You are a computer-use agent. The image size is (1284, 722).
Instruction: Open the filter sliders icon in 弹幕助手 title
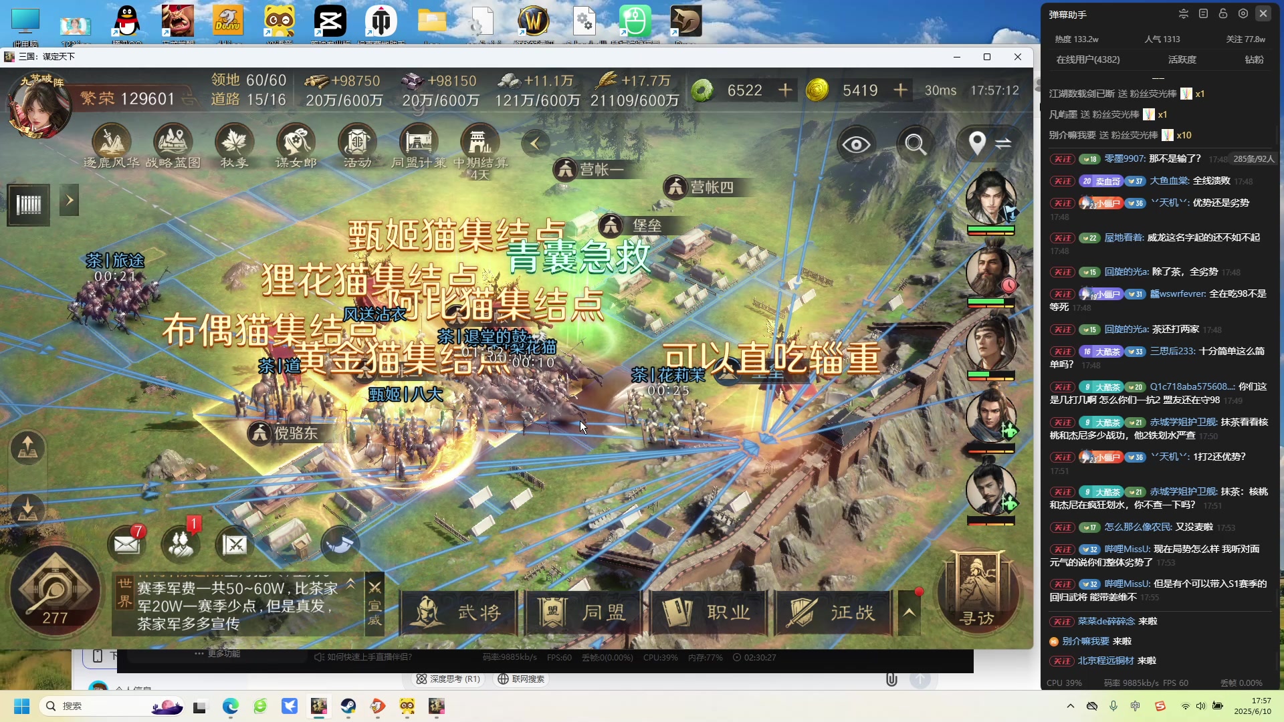pos(1183,14)
